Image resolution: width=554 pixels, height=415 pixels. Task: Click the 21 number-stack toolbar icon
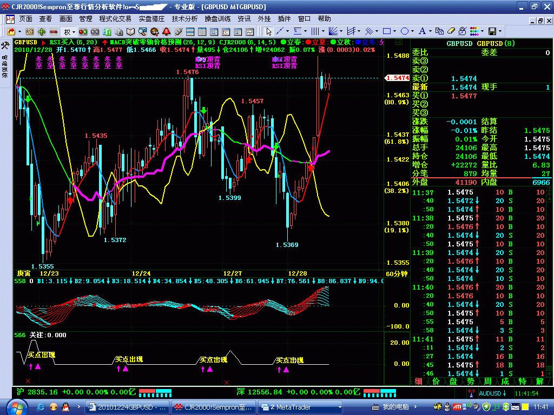(107, 32)
